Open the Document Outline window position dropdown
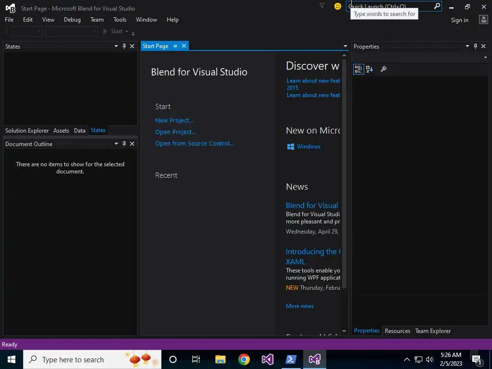492x369 pixels. click(116, 144)
